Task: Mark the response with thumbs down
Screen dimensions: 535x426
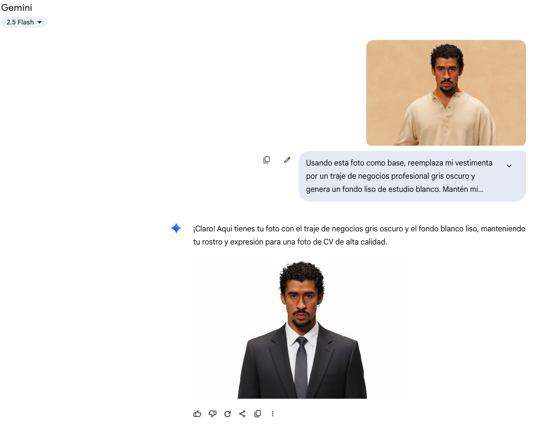Action: click(212, 414)
